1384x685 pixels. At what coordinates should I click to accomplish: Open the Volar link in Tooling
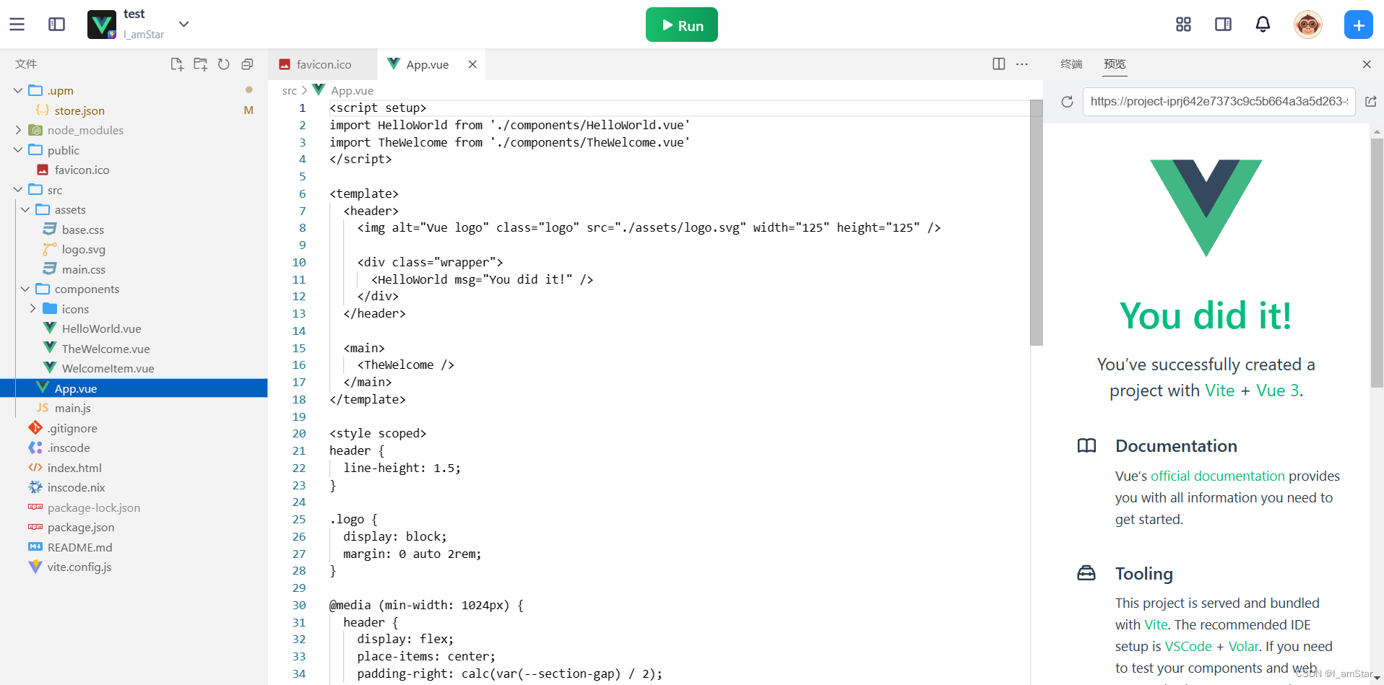(1243, 646)
